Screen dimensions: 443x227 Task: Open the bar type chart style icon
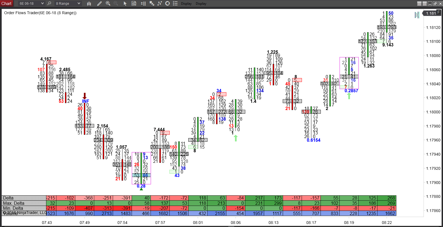tap(89, 3)
